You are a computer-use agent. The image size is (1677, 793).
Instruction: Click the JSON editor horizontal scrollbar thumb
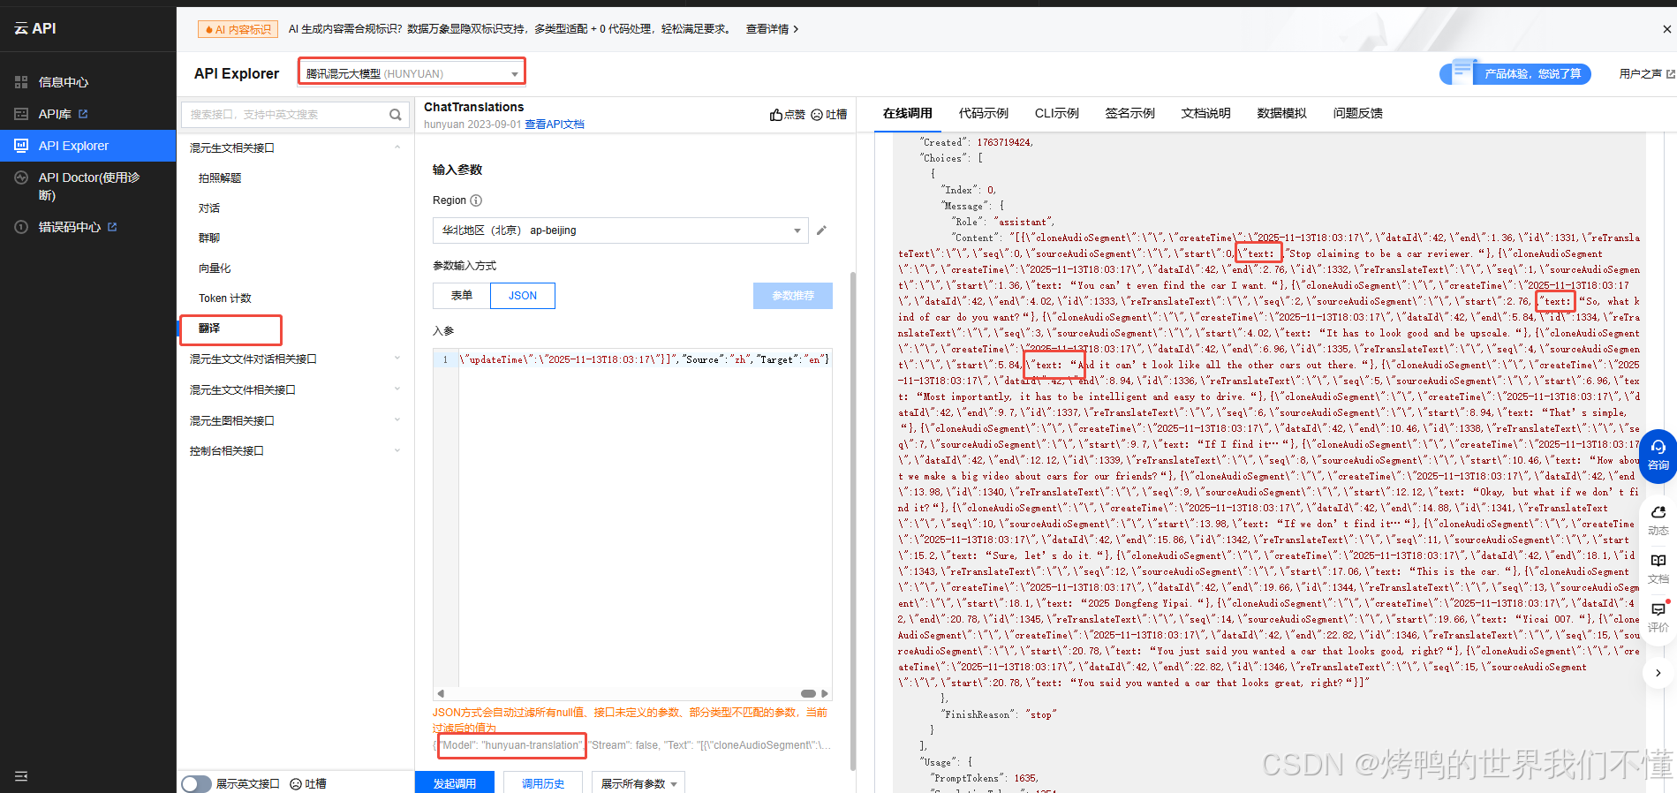(x=808, y=693)
